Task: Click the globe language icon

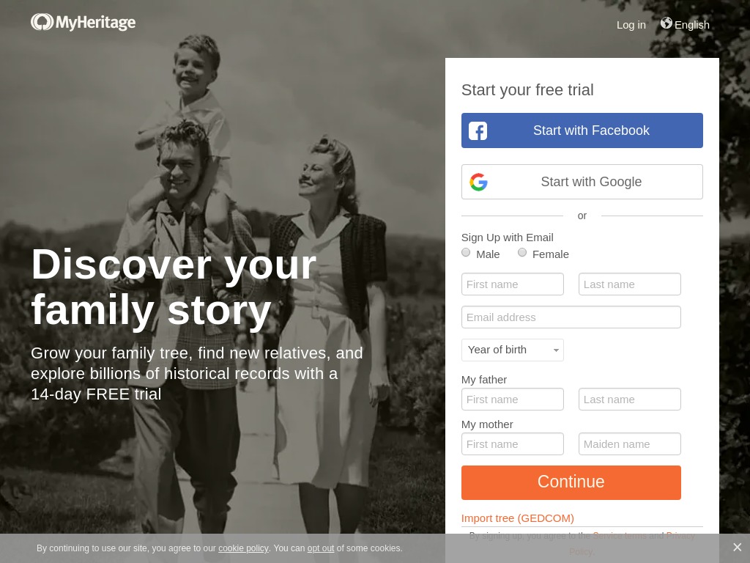Action: tap(667, 23)
